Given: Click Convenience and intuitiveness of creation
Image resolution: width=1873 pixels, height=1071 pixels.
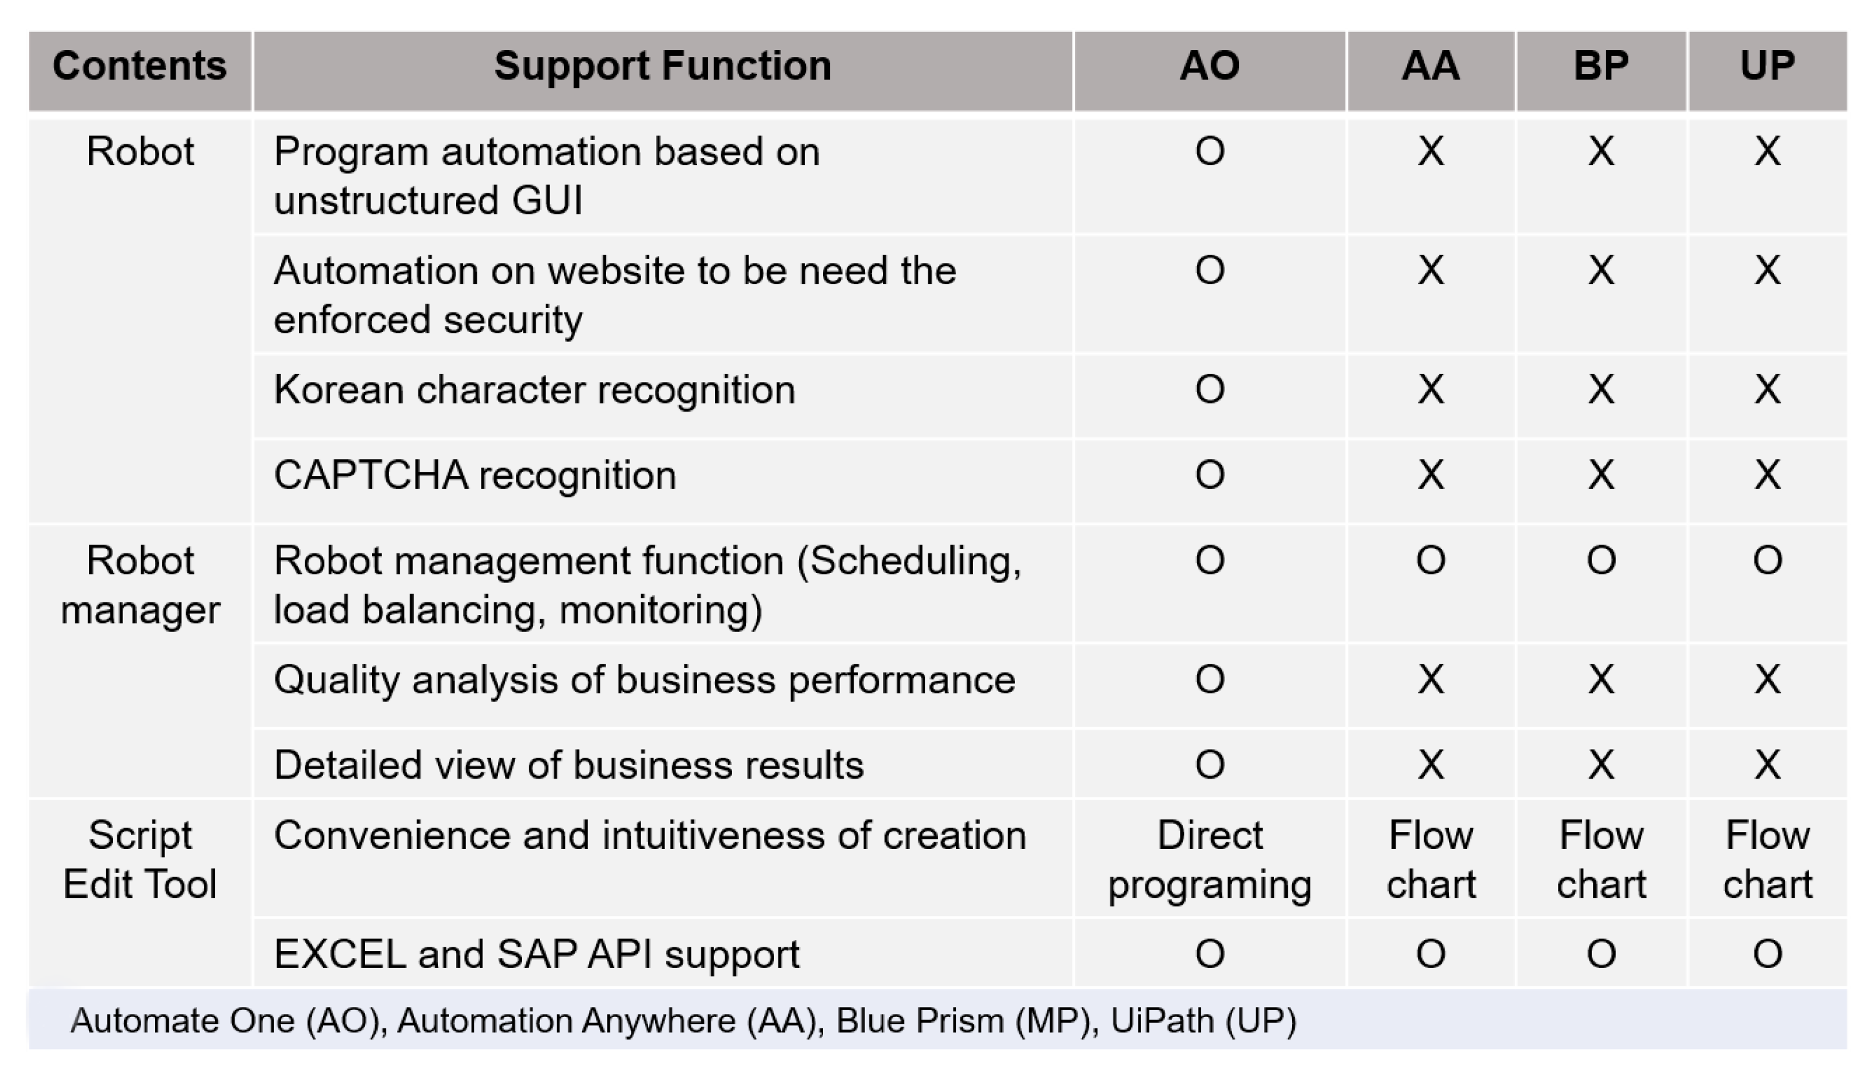Looking at the screenshot, I should (650, 836).
